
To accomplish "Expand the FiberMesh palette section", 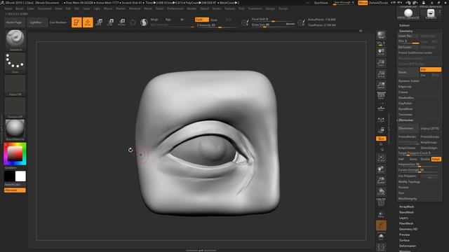I will [406, 223].
